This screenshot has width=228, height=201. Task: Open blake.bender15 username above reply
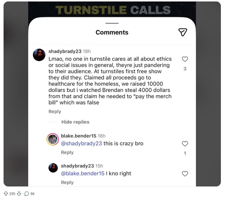tap(78, 136)
